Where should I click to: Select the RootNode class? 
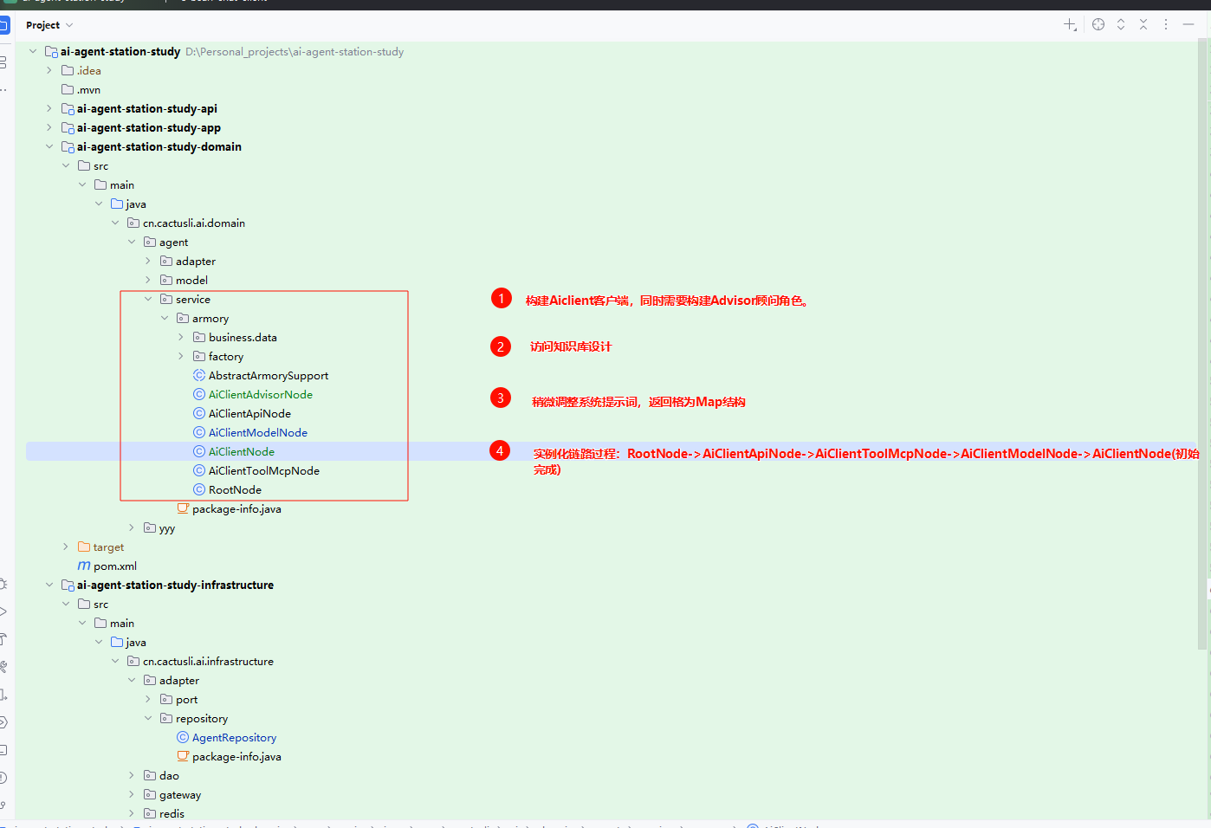234,490
